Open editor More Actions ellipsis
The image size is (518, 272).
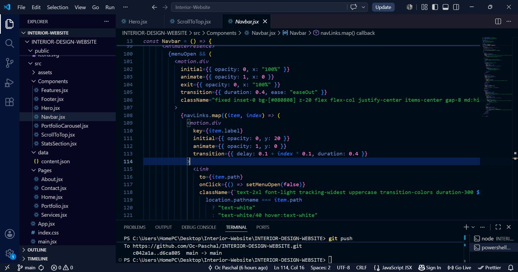click(509, 21)
